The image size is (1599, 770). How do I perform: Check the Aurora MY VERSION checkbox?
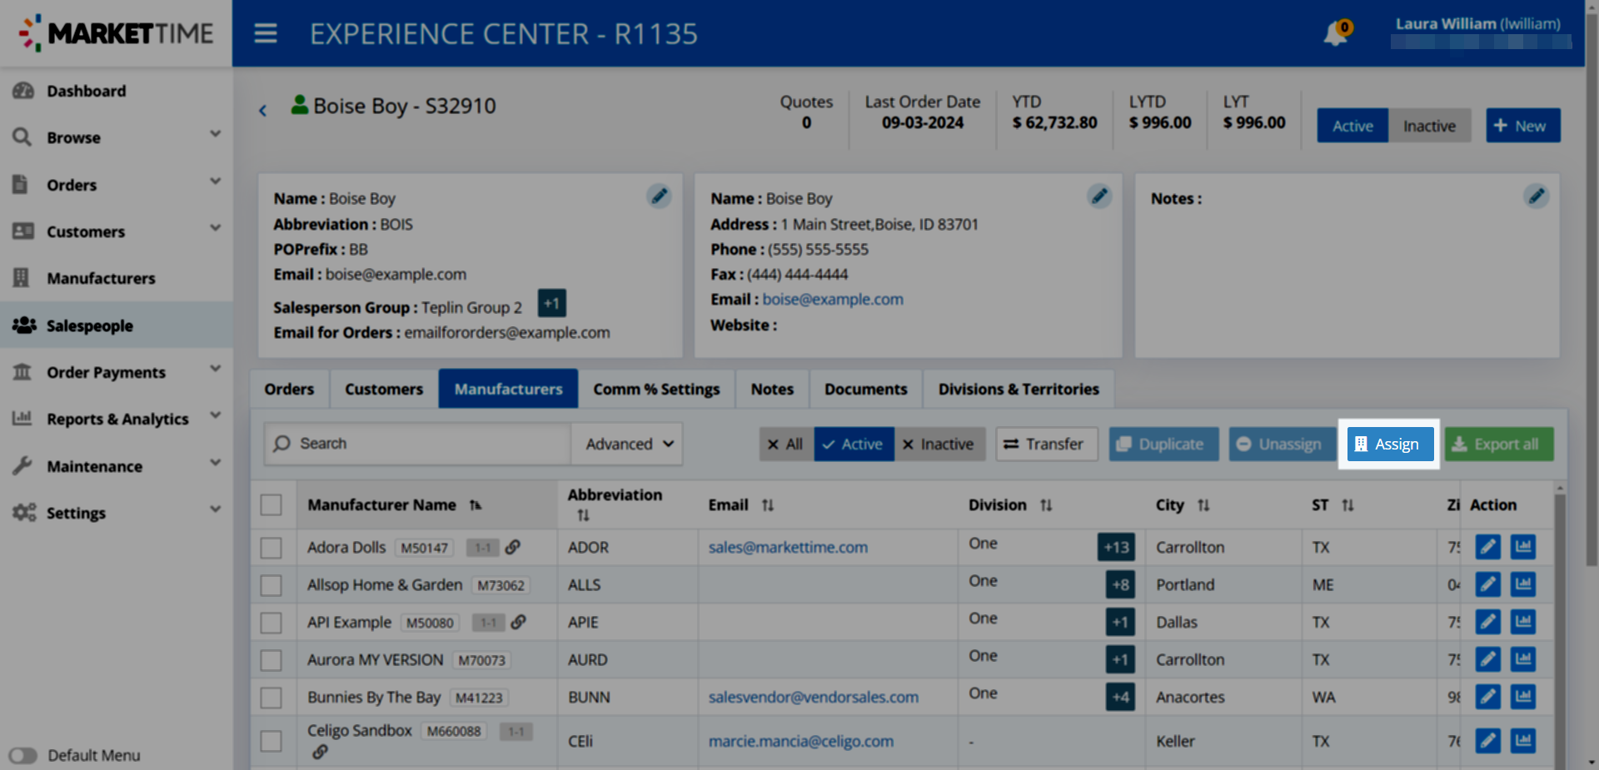[271, 660]
